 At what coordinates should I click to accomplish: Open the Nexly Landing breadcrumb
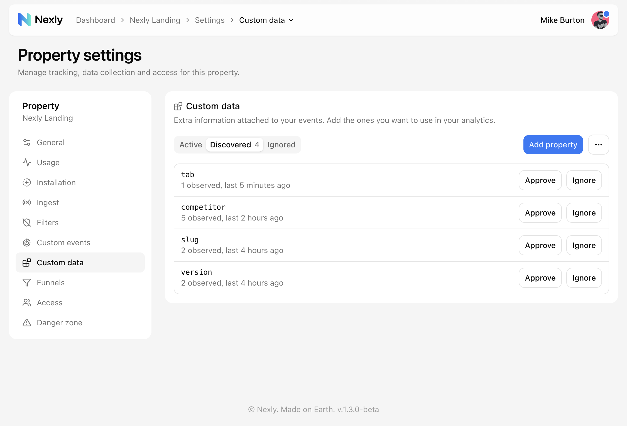point(155,20)
